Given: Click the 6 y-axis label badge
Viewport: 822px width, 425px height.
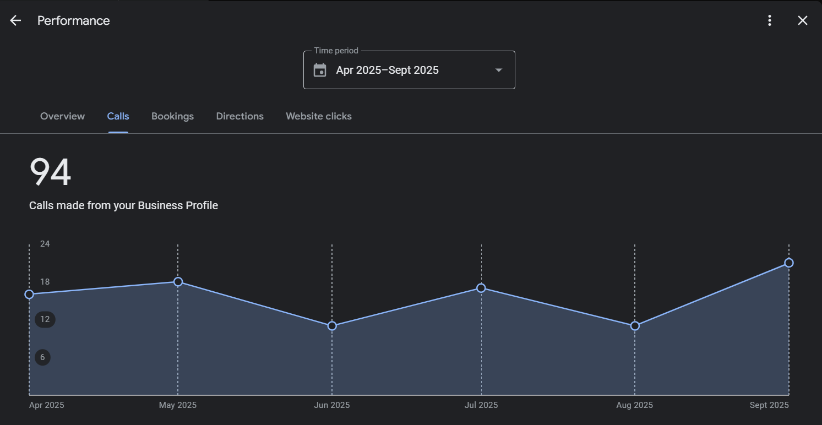Looking at the screenshot, I should [x=42, y=357].
